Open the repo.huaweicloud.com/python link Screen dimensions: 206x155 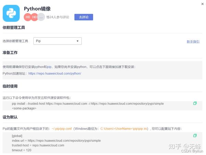pos(55,74)
